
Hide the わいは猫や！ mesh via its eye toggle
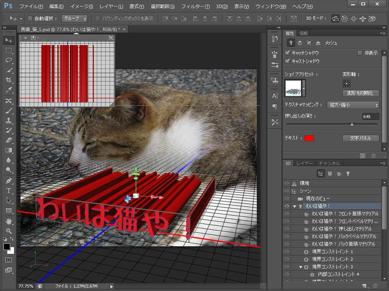click(287, 206)
